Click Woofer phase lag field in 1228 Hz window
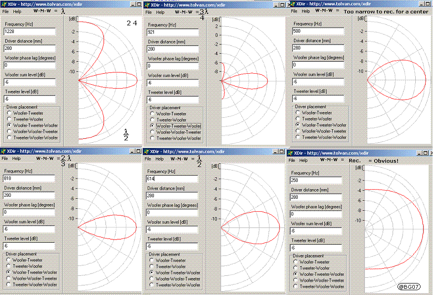 pos(30,65)
